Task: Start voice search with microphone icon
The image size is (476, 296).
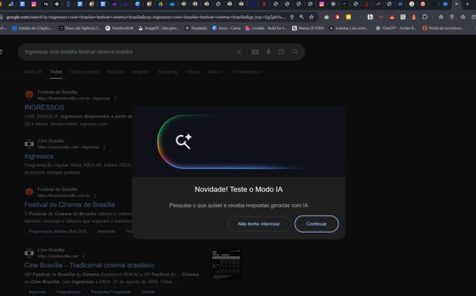Action: tap(268, 52)
